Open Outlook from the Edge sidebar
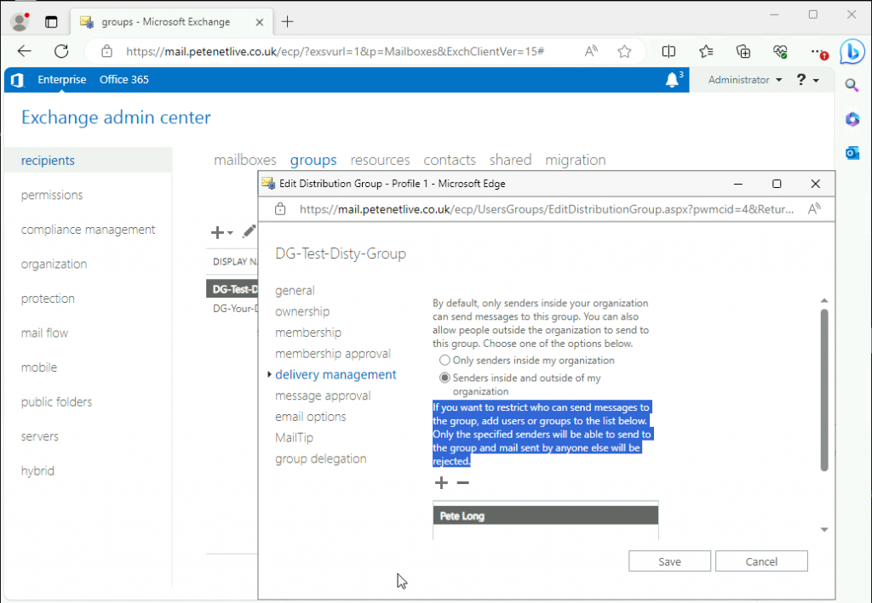The height and width of the screenshot is (603, 872). click(x=852, y=153)
